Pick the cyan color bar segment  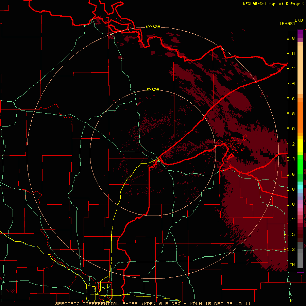pos(300,187)
